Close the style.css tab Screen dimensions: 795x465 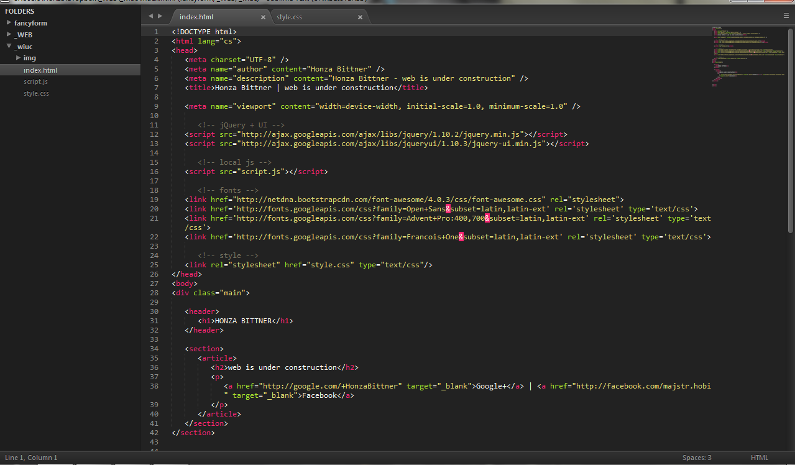360,17
